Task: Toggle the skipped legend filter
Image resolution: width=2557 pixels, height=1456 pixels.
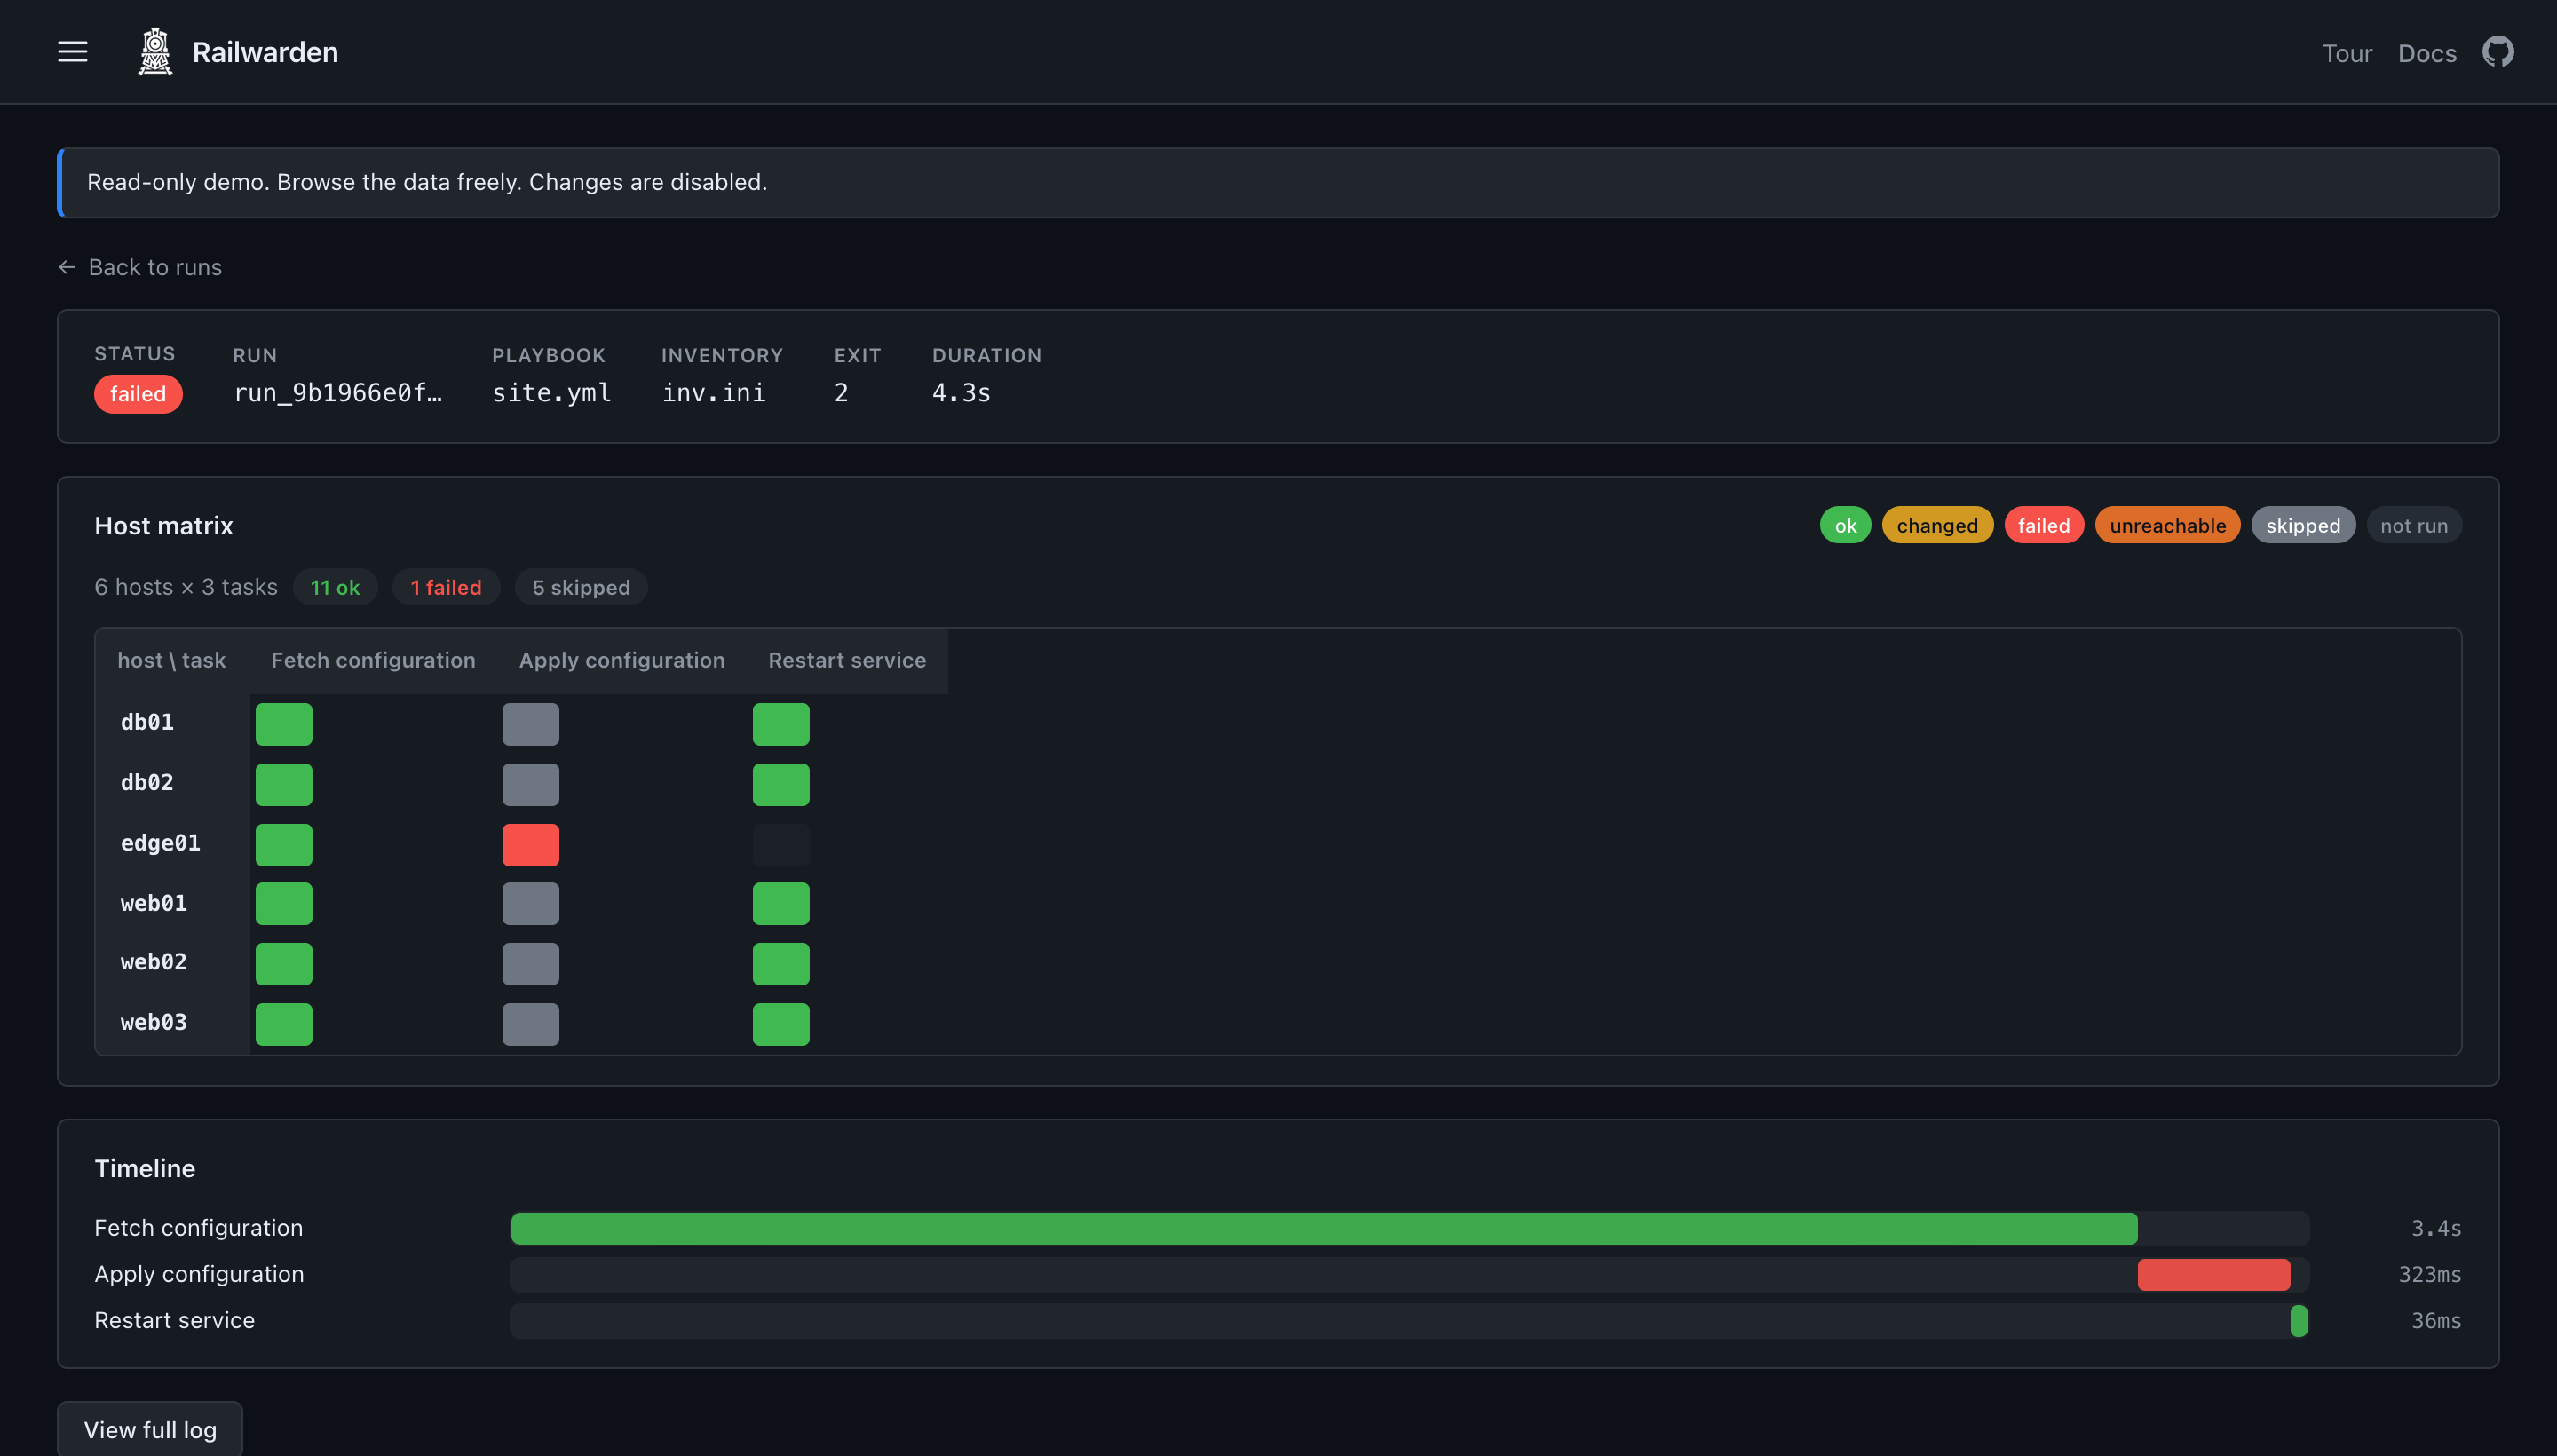Action: click(2302, 525)
